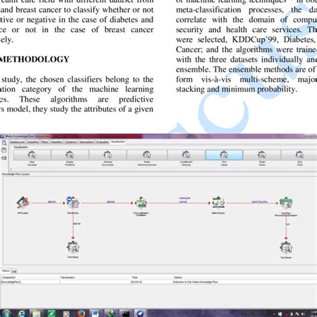This screenshot has width=317, height=317.
Task: Open the Windows Start menu
Action: tap(7, 313)
